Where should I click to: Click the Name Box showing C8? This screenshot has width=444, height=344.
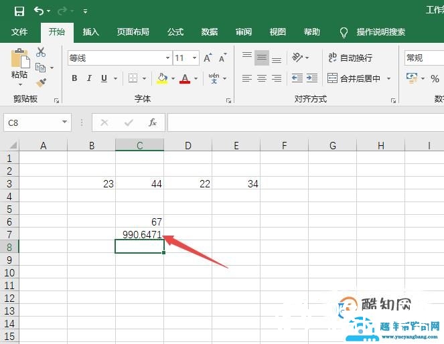tap(33, 122)
